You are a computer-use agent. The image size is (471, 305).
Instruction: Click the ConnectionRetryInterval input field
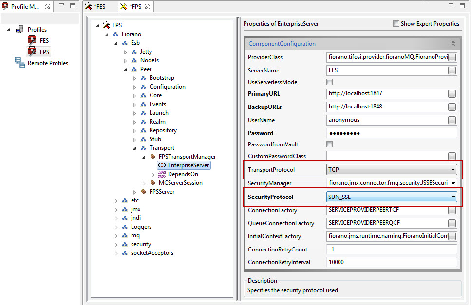click(392, 262)
